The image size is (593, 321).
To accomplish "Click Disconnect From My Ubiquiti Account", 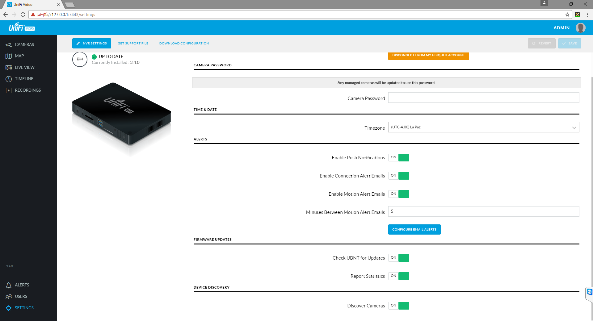I will point(429,56).
